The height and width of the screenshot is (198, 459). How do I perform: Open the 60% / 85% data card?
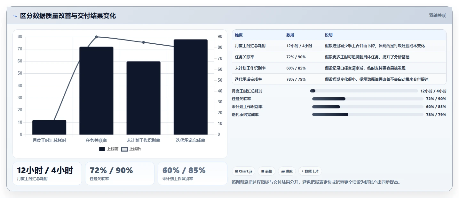[x=192, y=173]
